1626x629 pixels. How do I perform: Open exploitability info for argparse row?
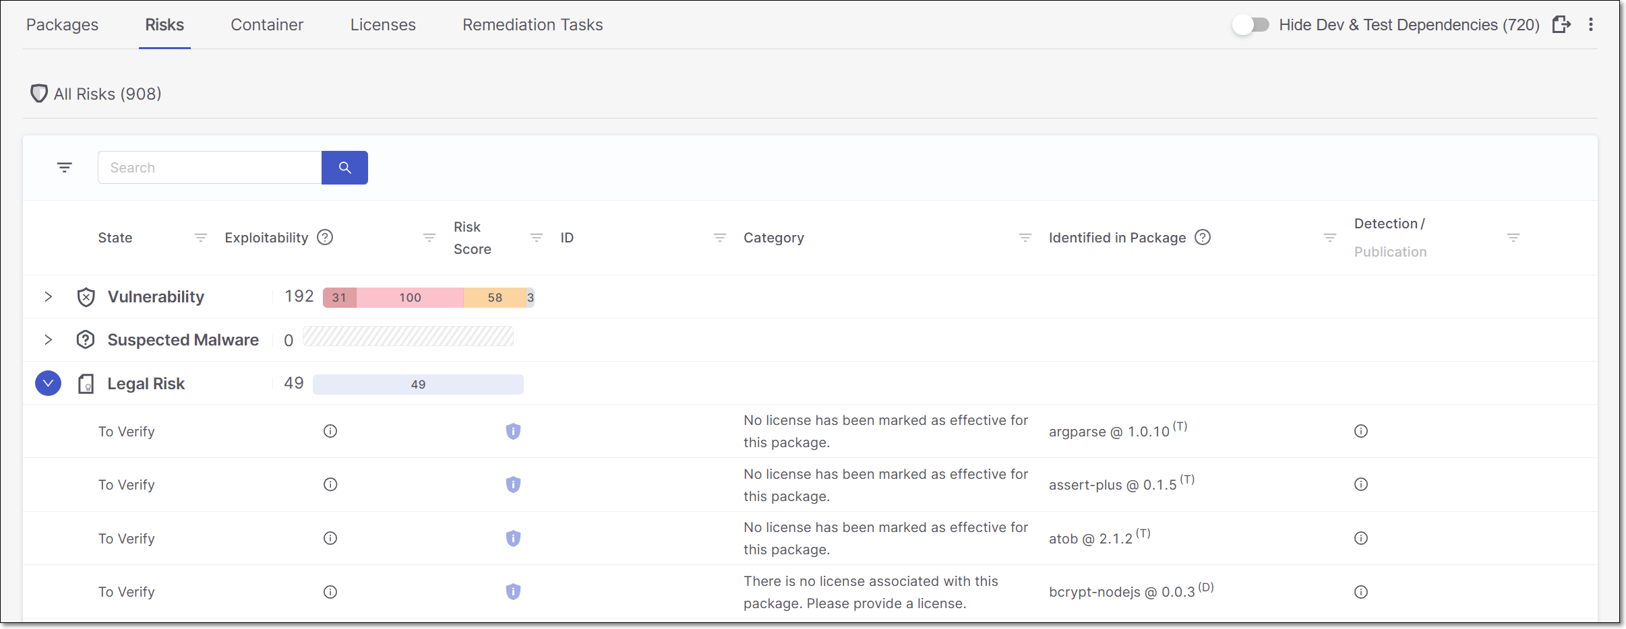pos(330,431)
